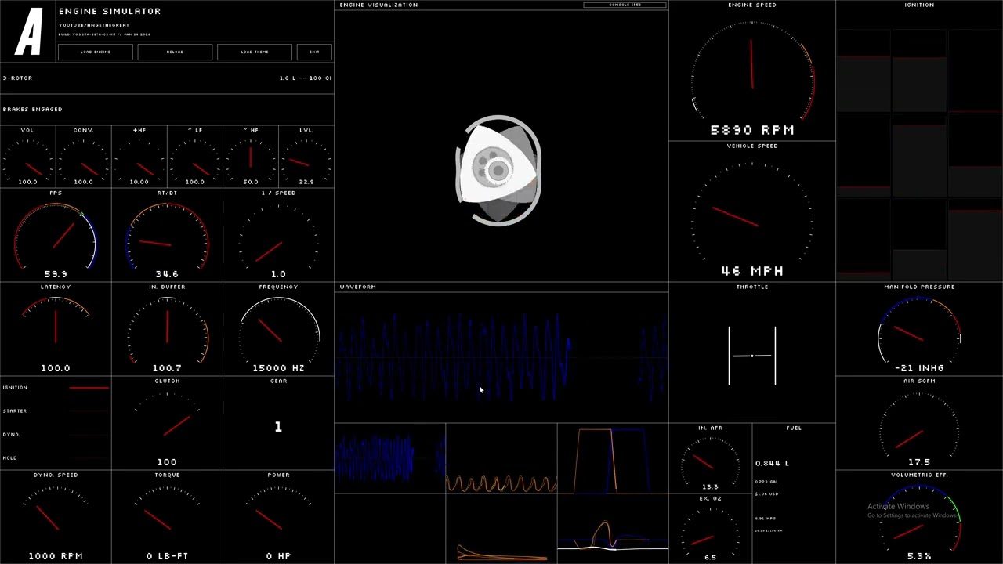Click the "1.6 L -- 100 CI" displacement text
This screenshot has width=1003, height=564.
pos(306,78)
